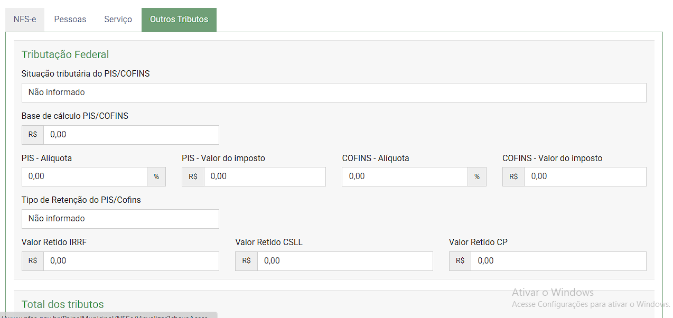Click the COFINS - Valor do imposto field

pyautogui.click(x=585, y=176)
